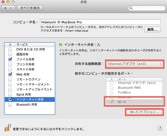Click the ポート column header
This screenshot has width=167, height=136.
[140, 80]
